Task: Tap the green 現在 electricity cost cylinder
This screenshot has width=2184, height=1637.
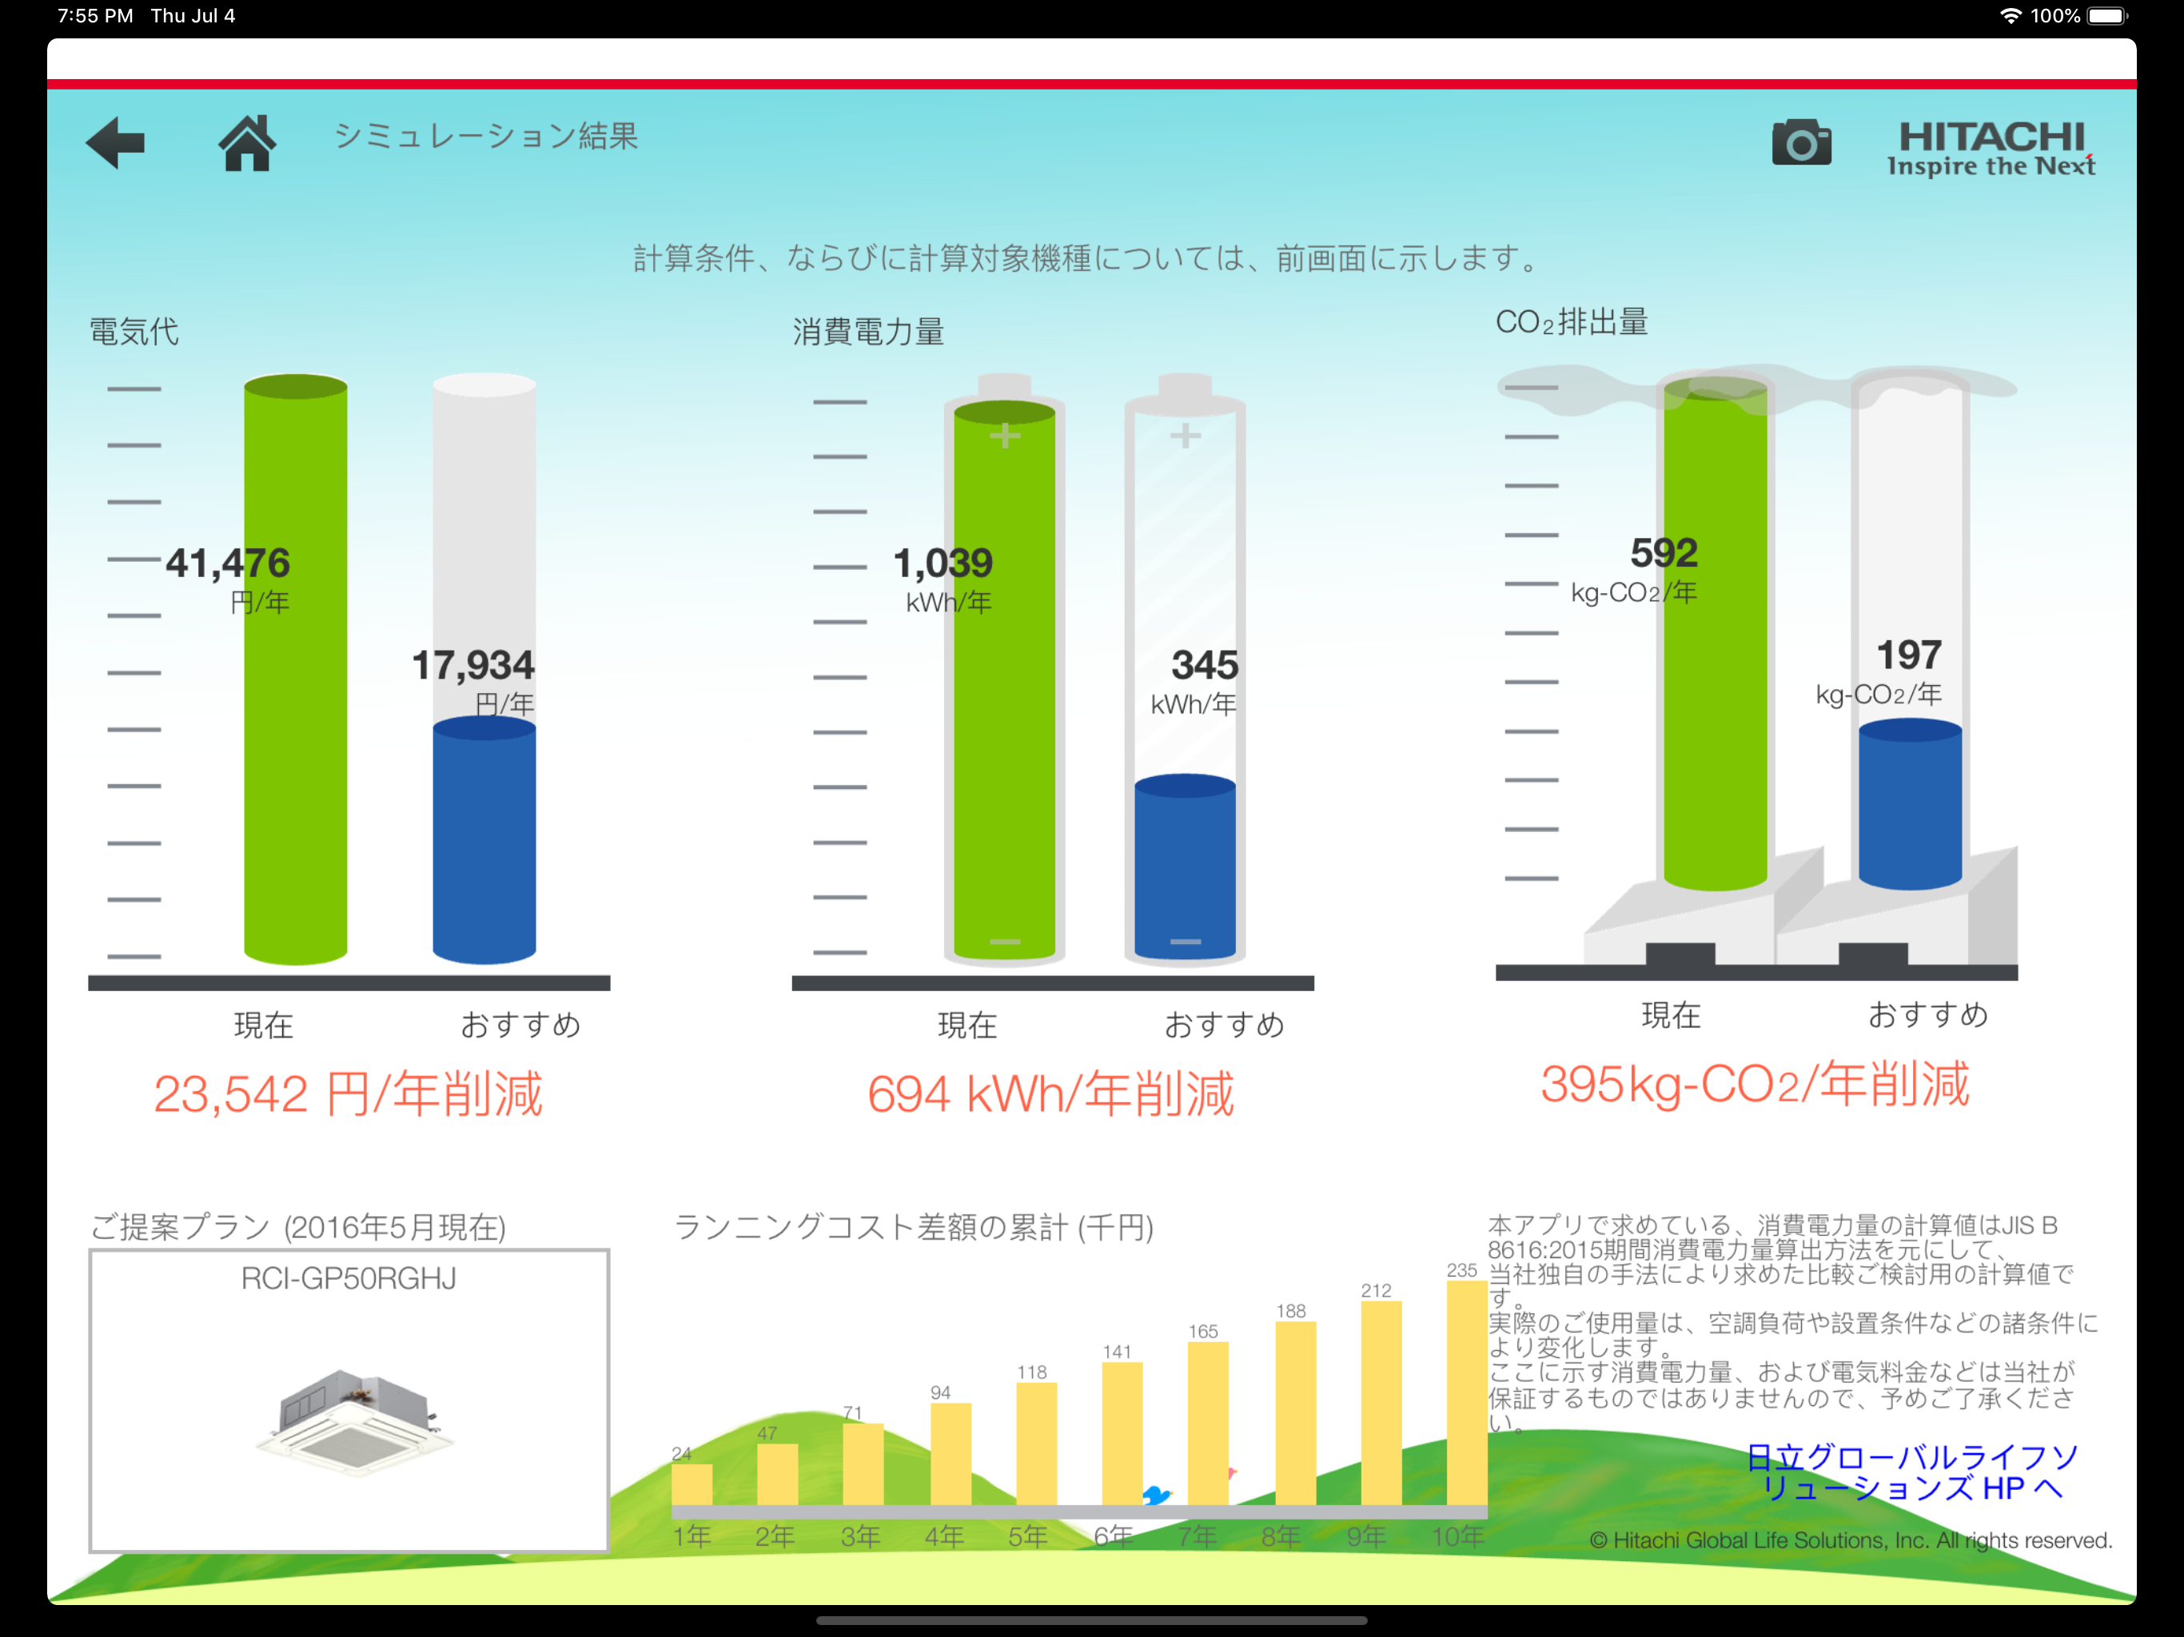Action: tap(295, 669)
